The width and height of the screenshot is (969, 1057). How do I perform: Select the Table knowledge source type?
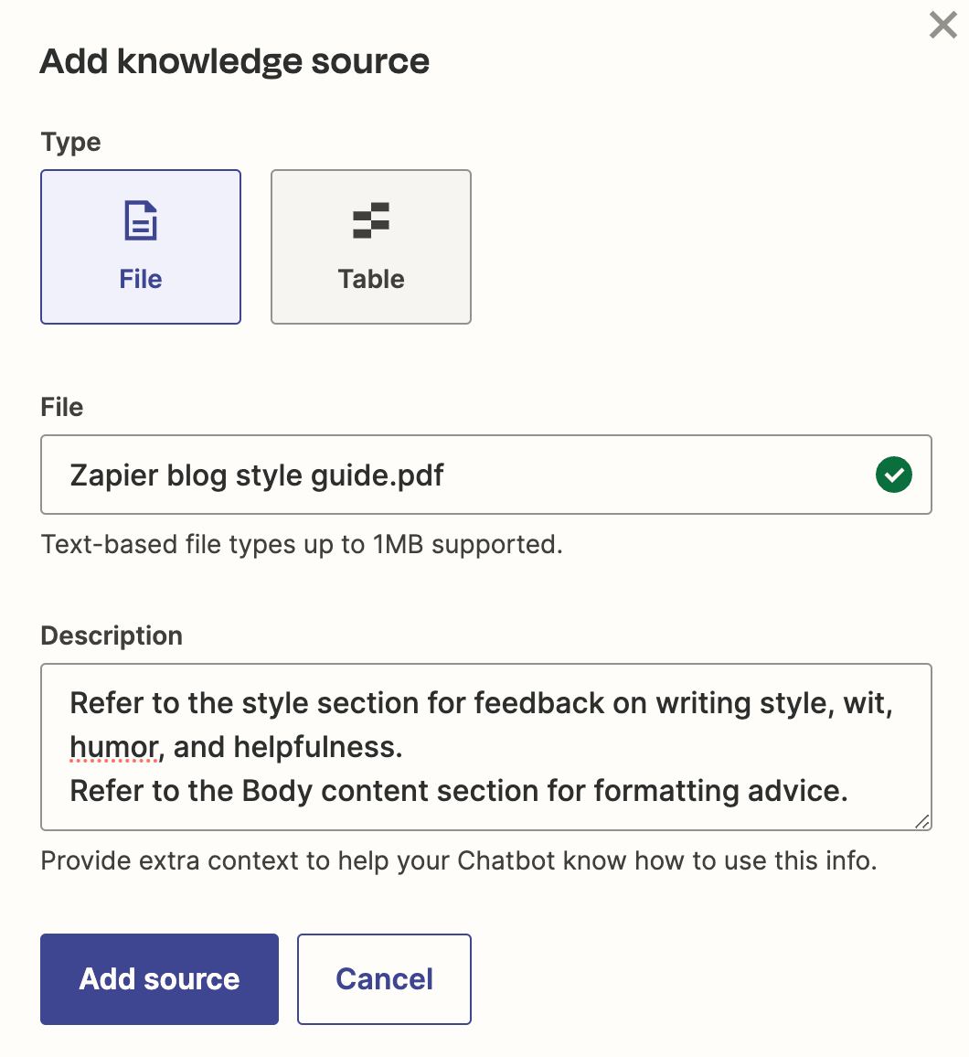371,247
